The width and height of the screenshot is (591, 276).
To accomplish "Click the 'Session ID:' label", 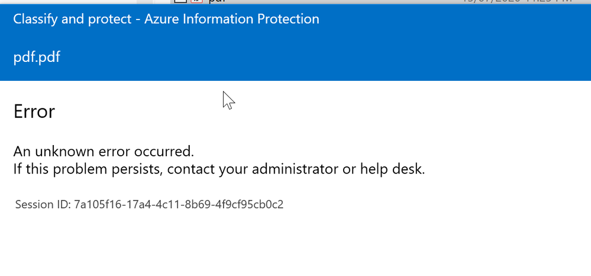I will (x=43, y=205).
